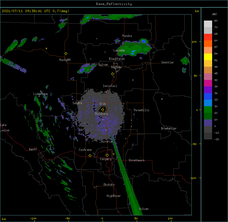Click the Airdrie city label
This screenshot has height=222, width=228.
click(107, 142)
